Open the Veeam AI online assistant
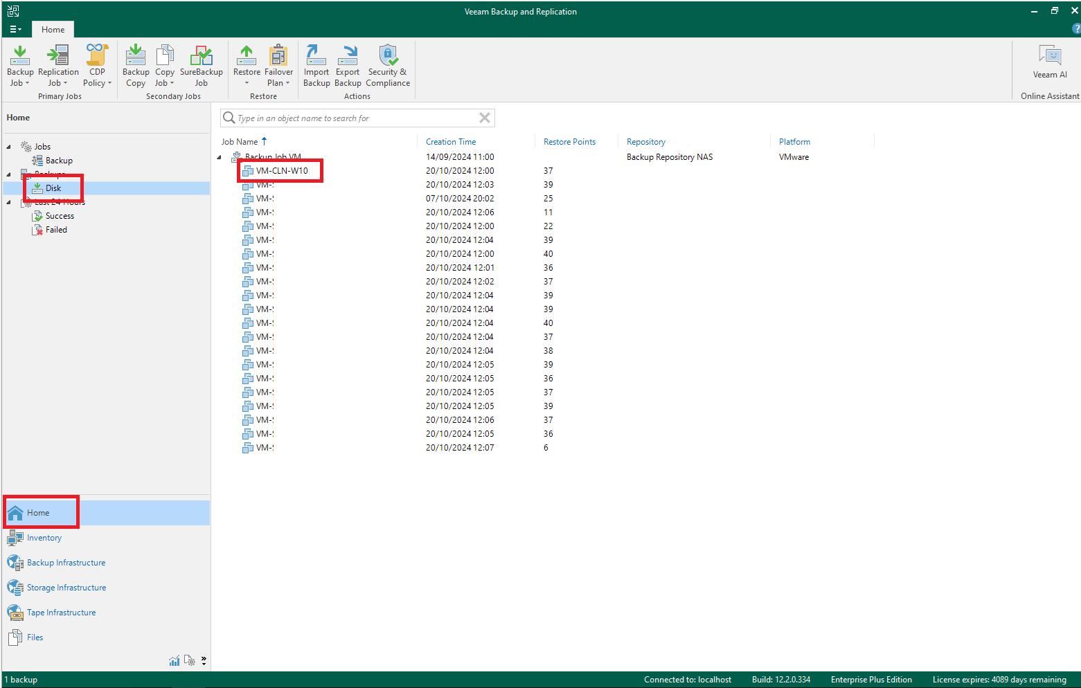 (1050, 62)
